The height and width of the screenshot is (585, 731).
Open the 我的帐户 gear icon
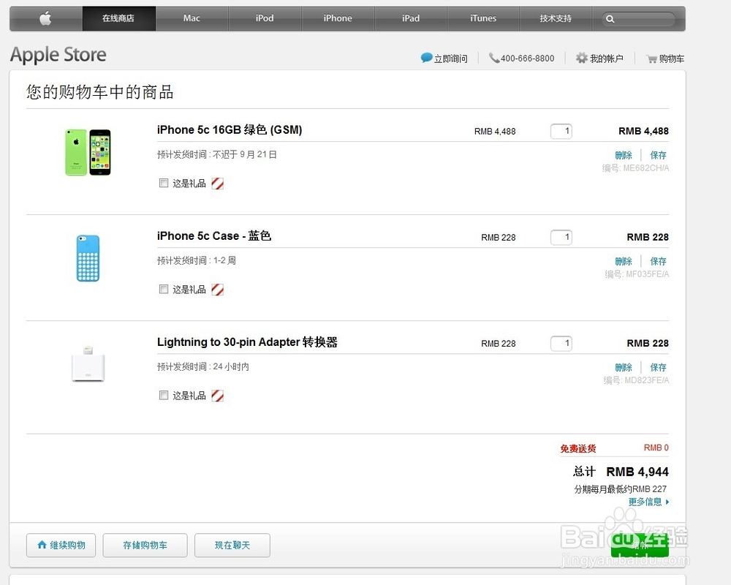[x=581, y=58]
